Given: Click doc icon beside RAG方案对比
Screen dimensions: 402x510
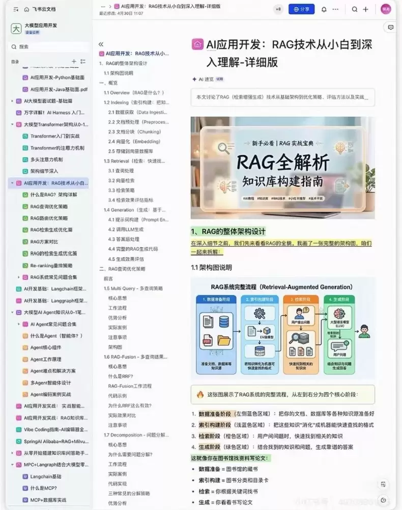Looking at the screenshot, I should [x=25, y=242].
